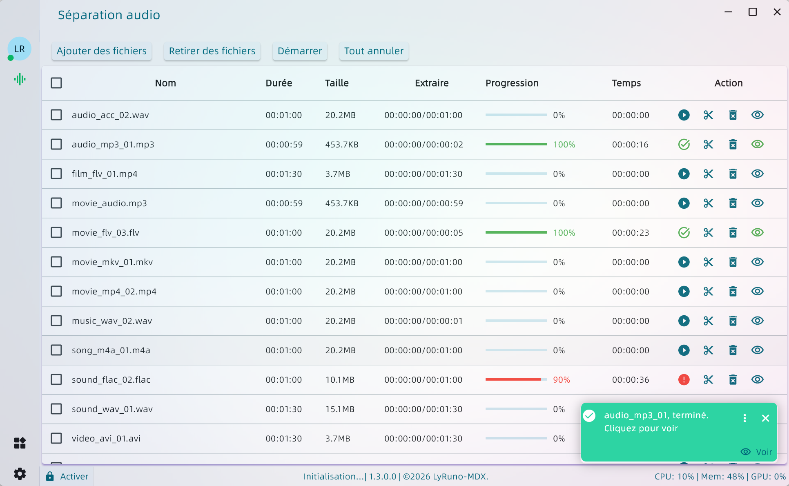
Task: Start processing audio_acc_02.wav with play icon
Action: click(x=684, y=115)
